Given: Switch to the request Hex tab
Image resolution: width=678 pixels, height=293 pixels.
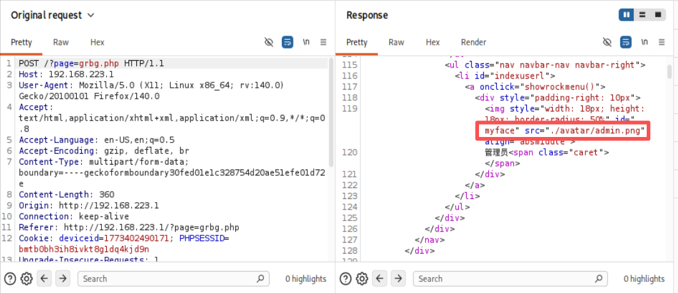Looking at the screenshot, I should click(97, 42).
